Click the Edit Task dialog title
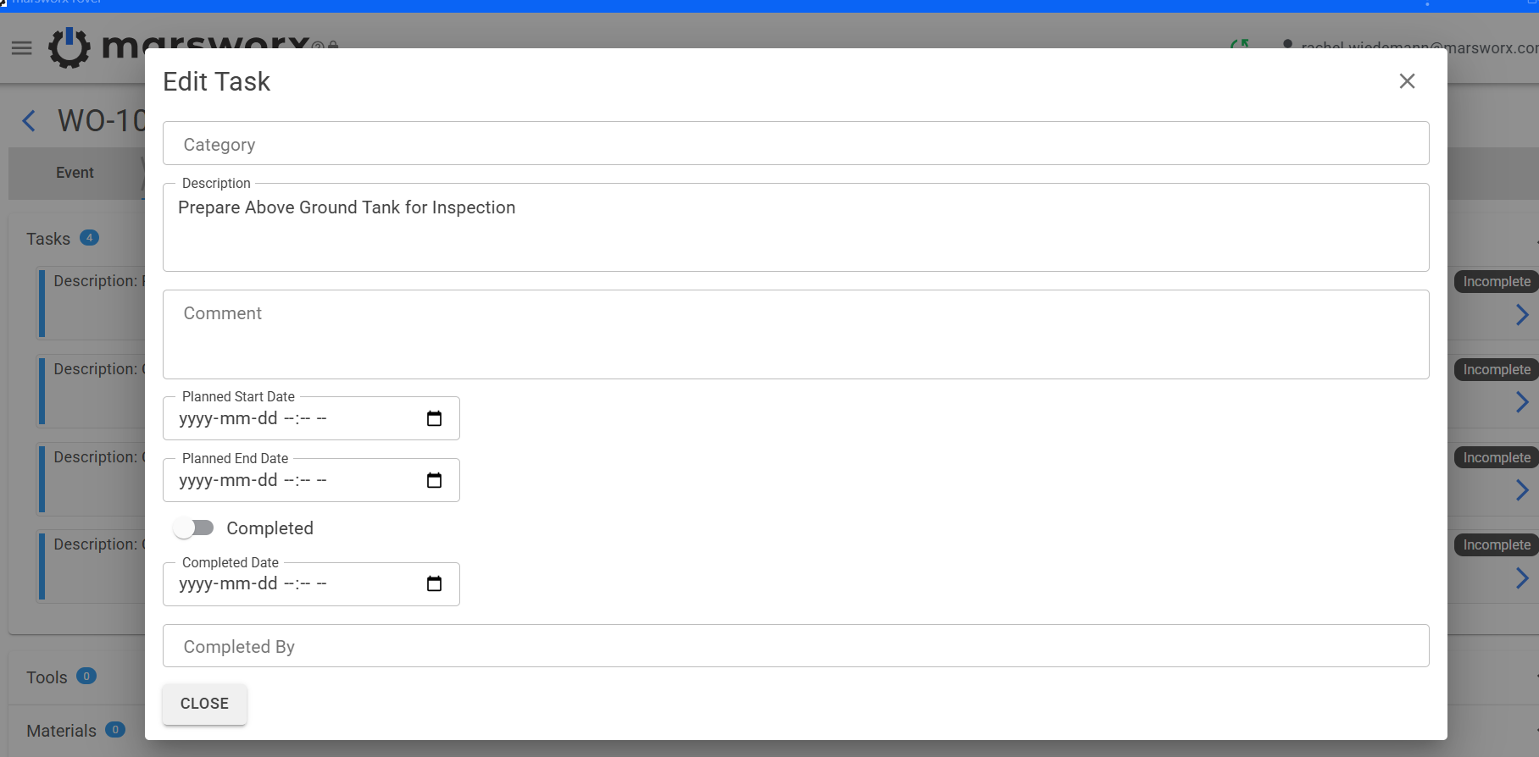 [x=216, y=81]
